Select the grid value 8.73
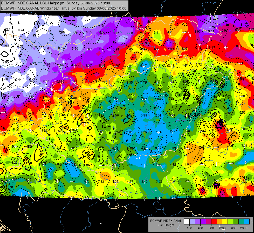 (x=19, y=63)
